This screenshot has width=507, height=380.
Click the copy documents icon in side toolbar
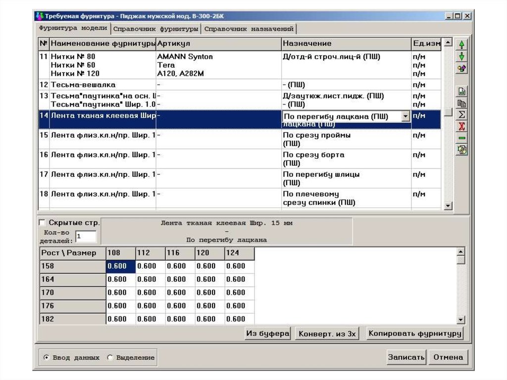point(461,104)
